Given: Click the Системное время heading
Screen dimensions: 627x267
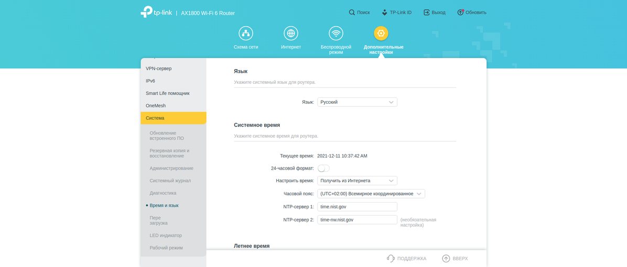Looking at the screenshot, I should [257, 125].
